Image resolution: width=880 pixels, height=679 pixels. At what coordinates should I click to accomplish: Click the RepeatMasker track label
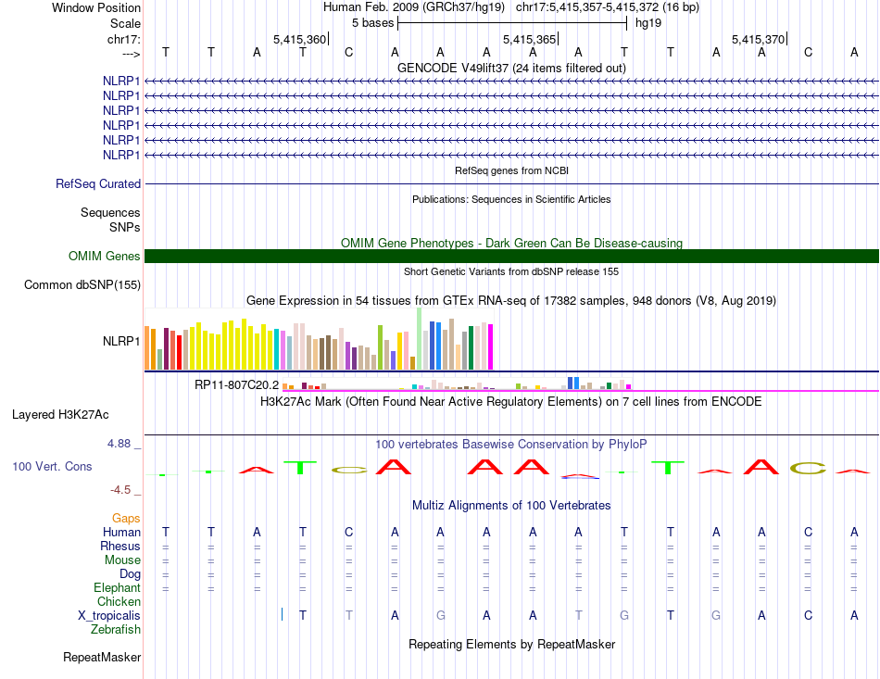[102, 657]
